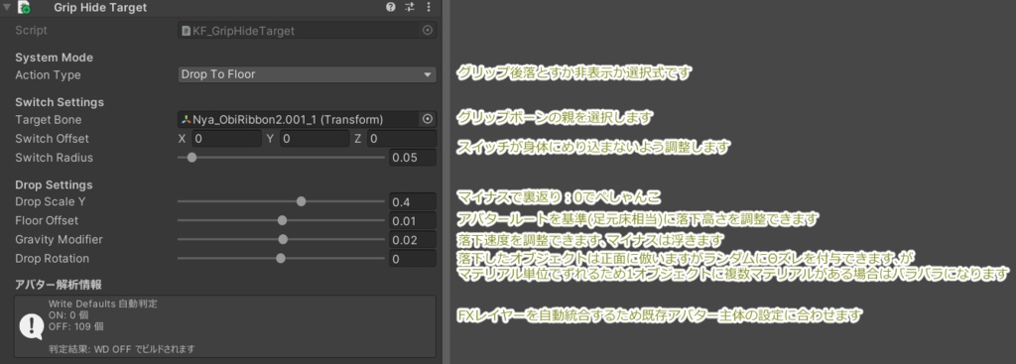Click the Drop Scale Y label

pos(51,202)
